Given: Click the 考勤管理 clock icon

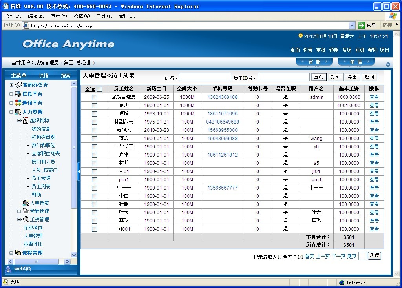Looking at the screenshot, I should [x=26, y=211].
